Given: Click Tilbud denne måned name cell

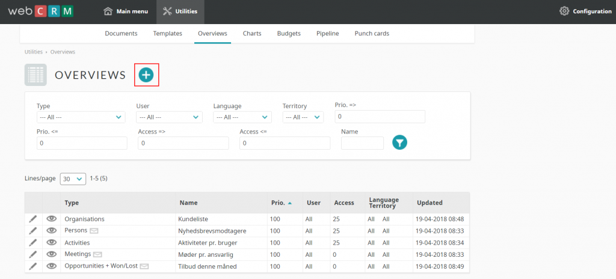Looking at the screenshot, I should click(x=208, y=266).
